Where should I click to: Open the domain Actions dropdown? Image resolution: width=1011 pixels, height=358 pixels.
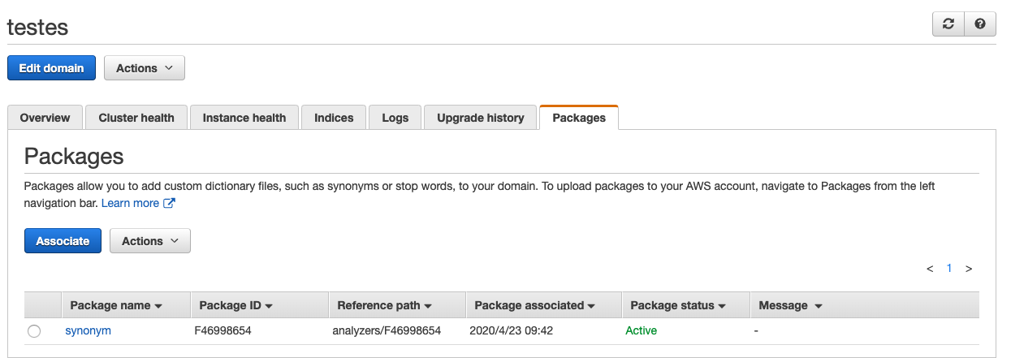(145, 68)
